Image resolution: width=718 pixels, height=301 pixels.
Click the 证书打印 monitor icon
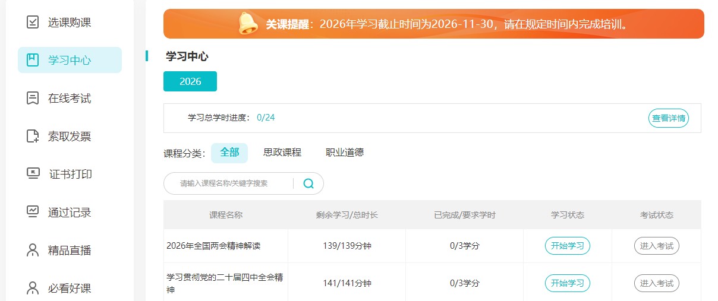(33, 174)
